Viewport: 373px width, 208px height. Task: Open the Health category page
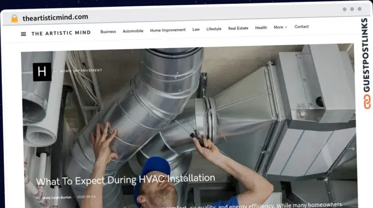261,28
